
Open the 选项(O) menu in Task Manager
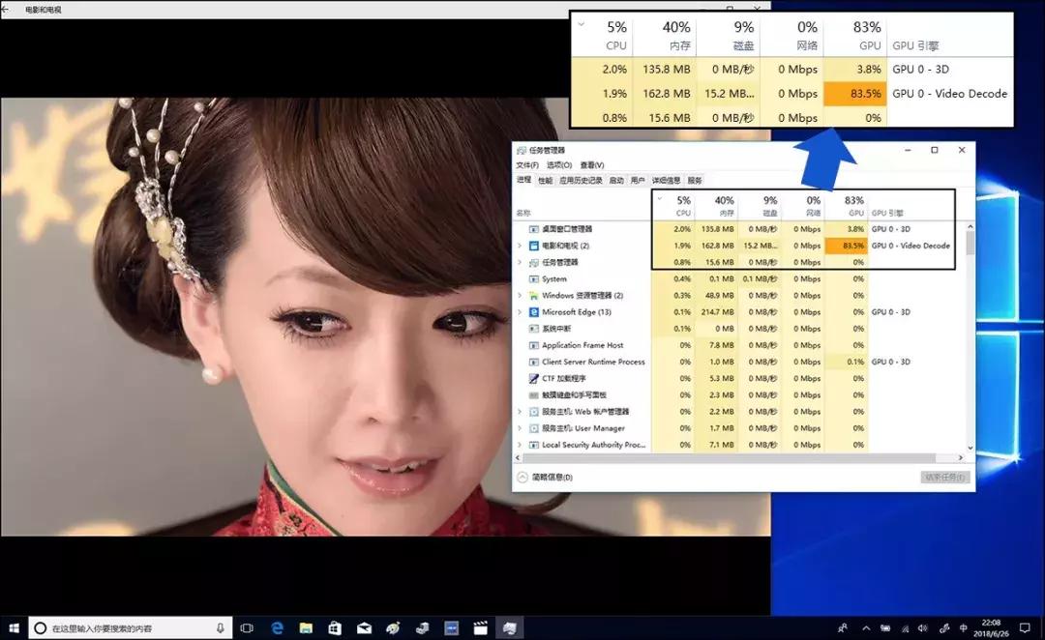pyautogui.click(x=559, y=165)
